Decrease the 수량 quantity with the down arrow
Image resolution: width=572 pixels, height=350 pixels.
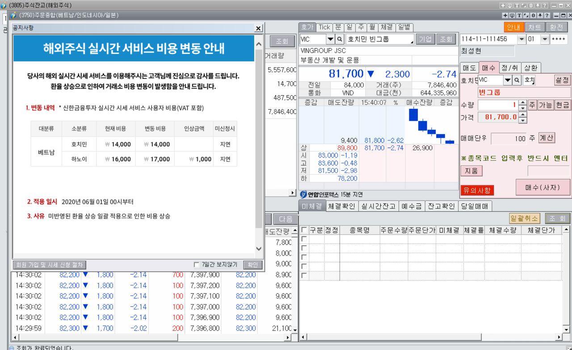coord(522,108)
